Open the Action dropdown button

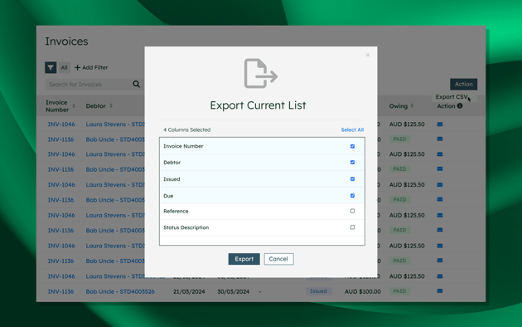tap(464, 85)
